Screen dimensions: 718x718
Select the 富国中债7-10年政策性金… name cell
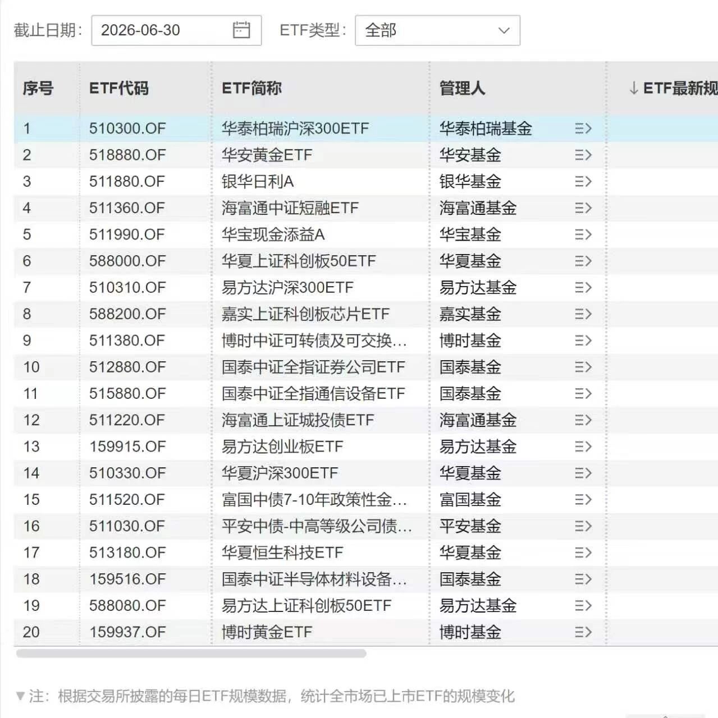click(314, 499)
